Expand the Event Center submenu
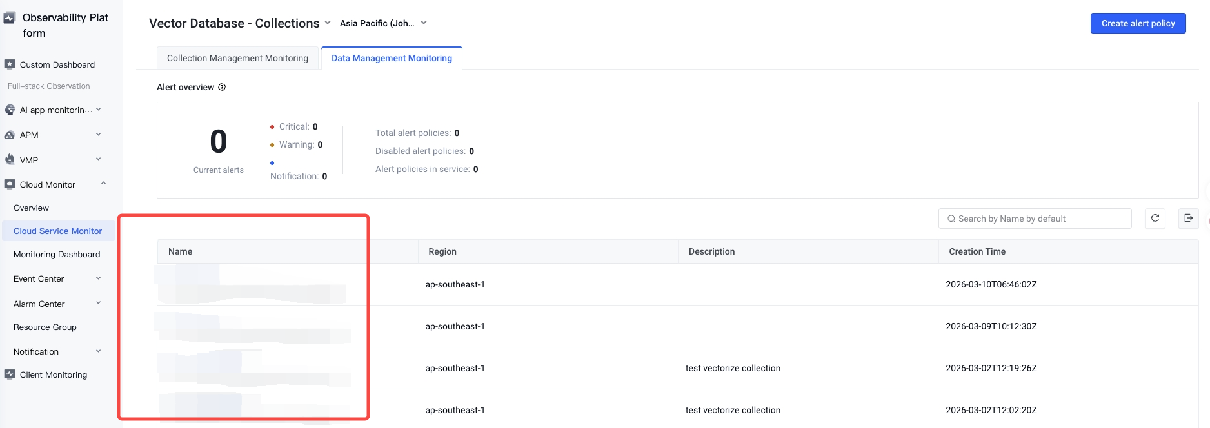The image size is (1210, 428). click(99, 278)
